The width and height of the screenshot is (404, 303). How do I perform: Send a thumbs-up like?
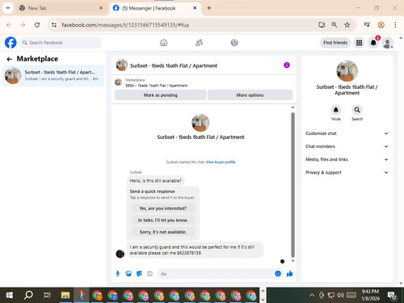pyautogui.click(x=289, y=274)
